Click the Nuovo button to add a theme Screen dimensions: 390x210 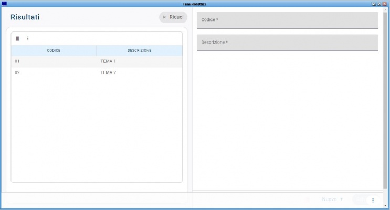(x=333, y=199)
